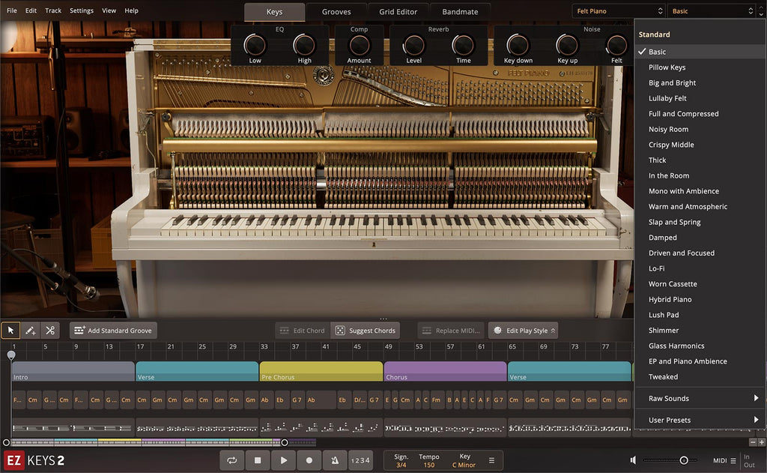Adjust the Noise Felt knob
This screenshot has width=767, height=473.
(x=617, y=46)
